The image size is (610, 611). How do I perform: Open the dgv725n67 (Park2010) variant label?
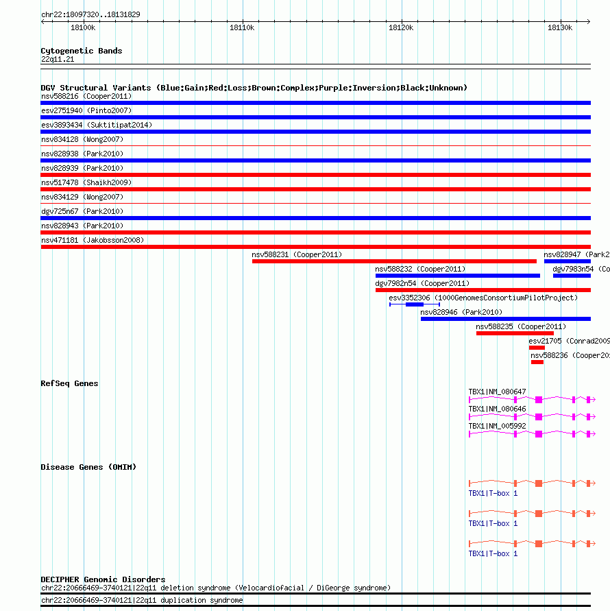pyautogui.click(x=82, y=212)
